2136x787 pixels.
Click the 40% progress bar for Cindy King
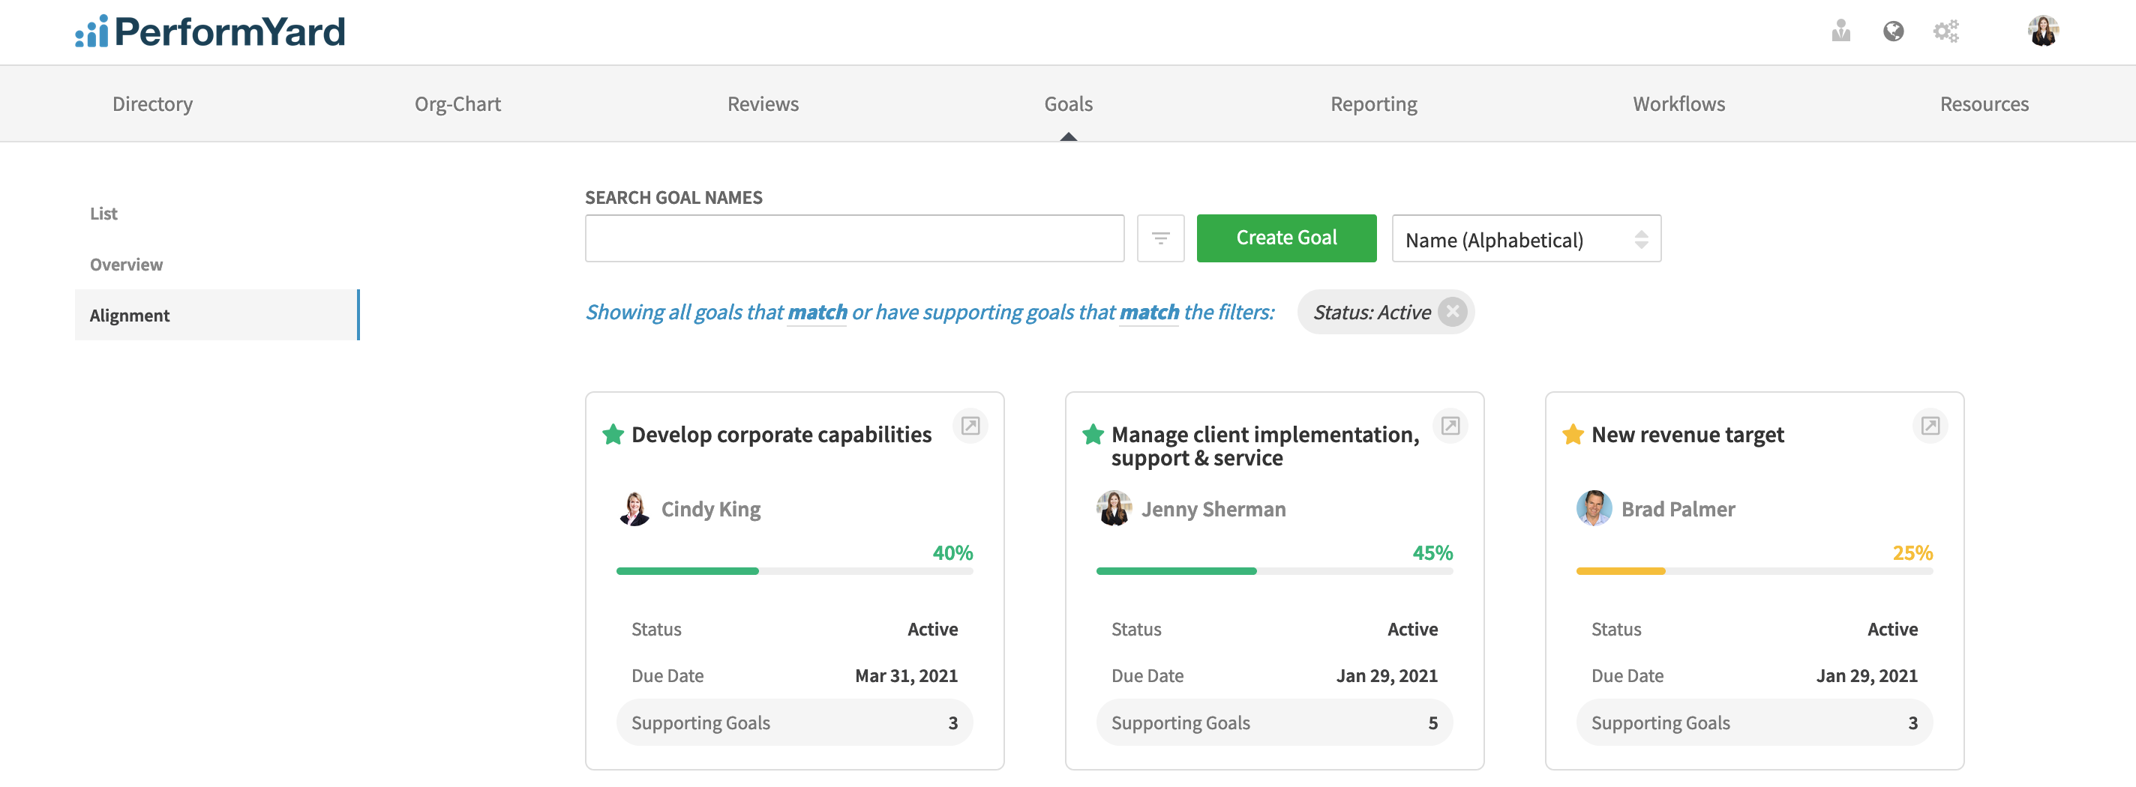click(794, 572)
